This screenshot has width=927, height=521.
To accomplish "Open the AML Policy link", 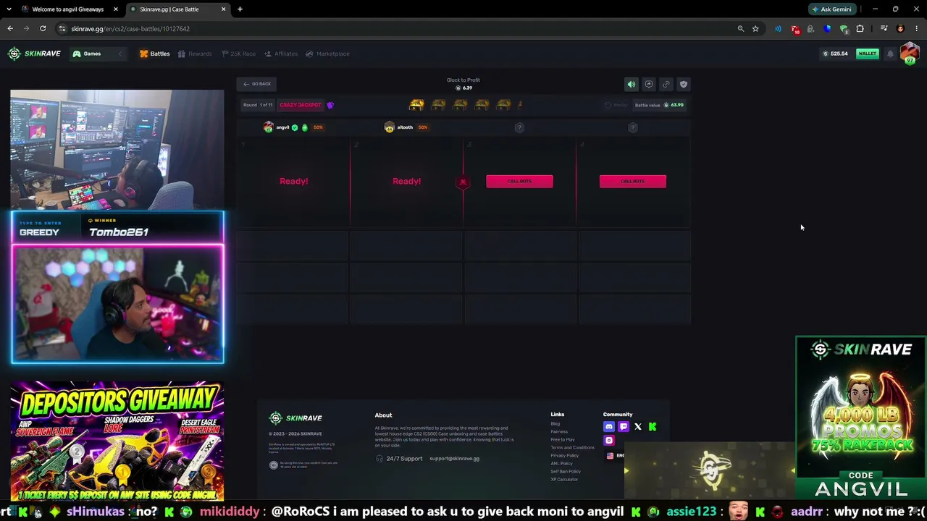I will (x=561, y=464).
